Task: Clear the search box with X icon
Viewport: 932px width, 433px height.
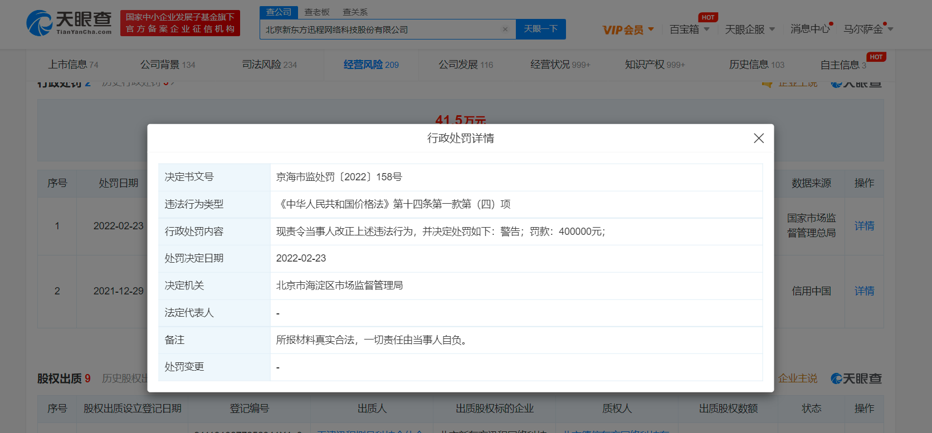Action: [505, 29]
